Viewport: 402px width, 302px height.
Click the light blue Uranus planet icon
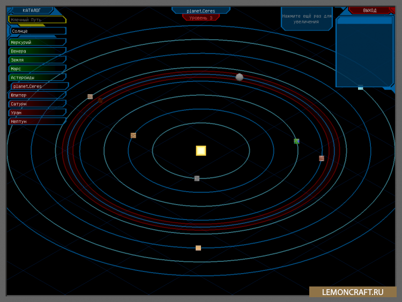pyautogui.click(x=360, y=87)
